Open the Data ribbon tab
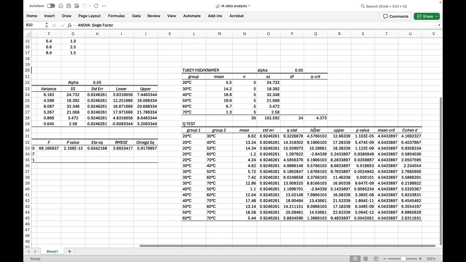The image size is (466, 262). click(x=137, y=16)
